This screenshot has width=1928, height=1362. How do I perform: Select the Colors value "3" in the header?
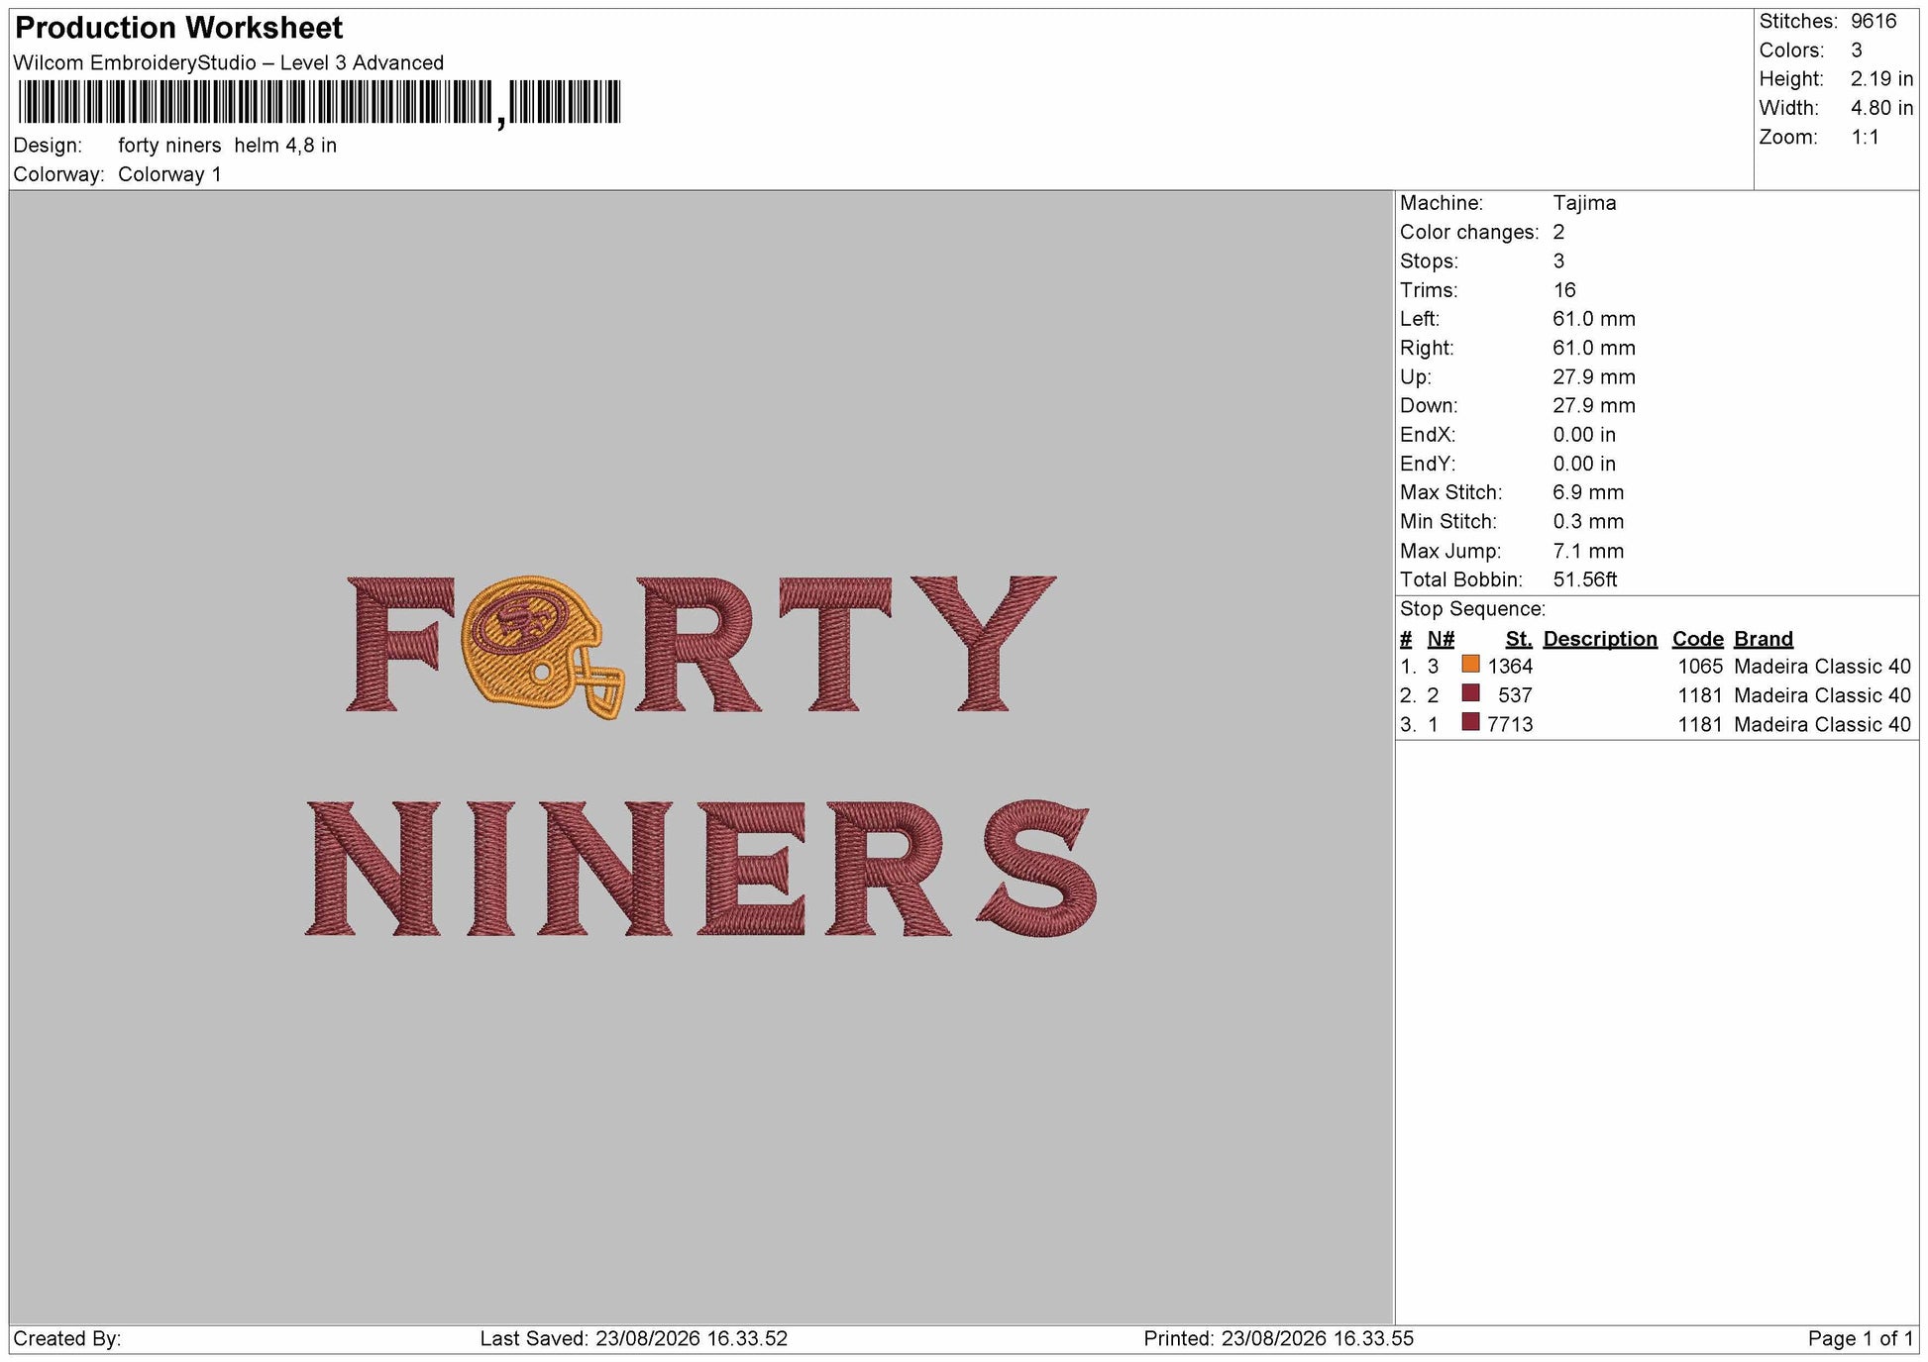1857,51
